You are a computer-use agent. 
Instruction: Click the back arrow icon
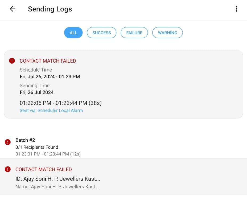point(13,9)
